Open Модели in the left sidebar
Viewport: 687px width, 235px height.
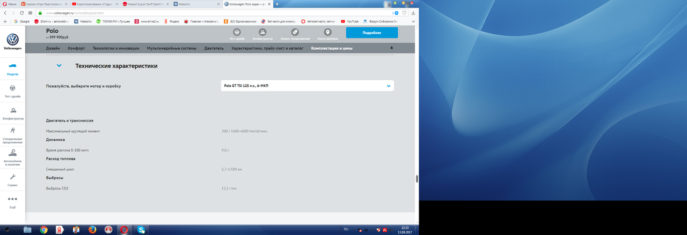tap(12, 69)
